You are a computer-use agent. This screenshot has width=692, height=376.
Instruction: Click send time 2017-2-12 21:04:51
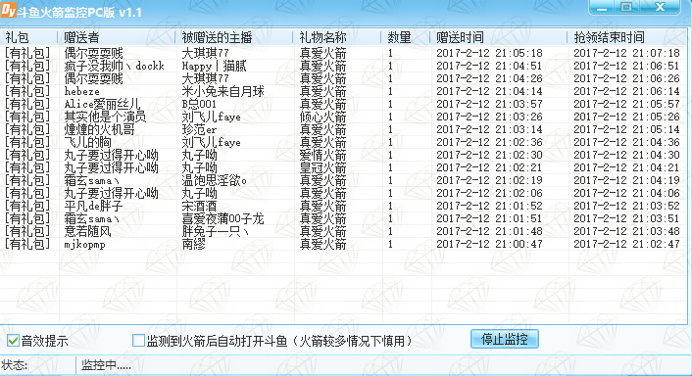(x=489, y=67)
